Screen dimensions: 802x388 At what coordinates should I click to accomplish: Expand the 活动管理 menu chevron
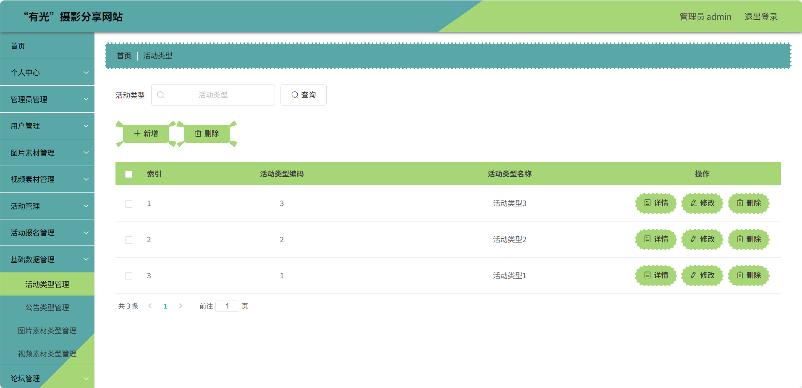tap(86, 206)
